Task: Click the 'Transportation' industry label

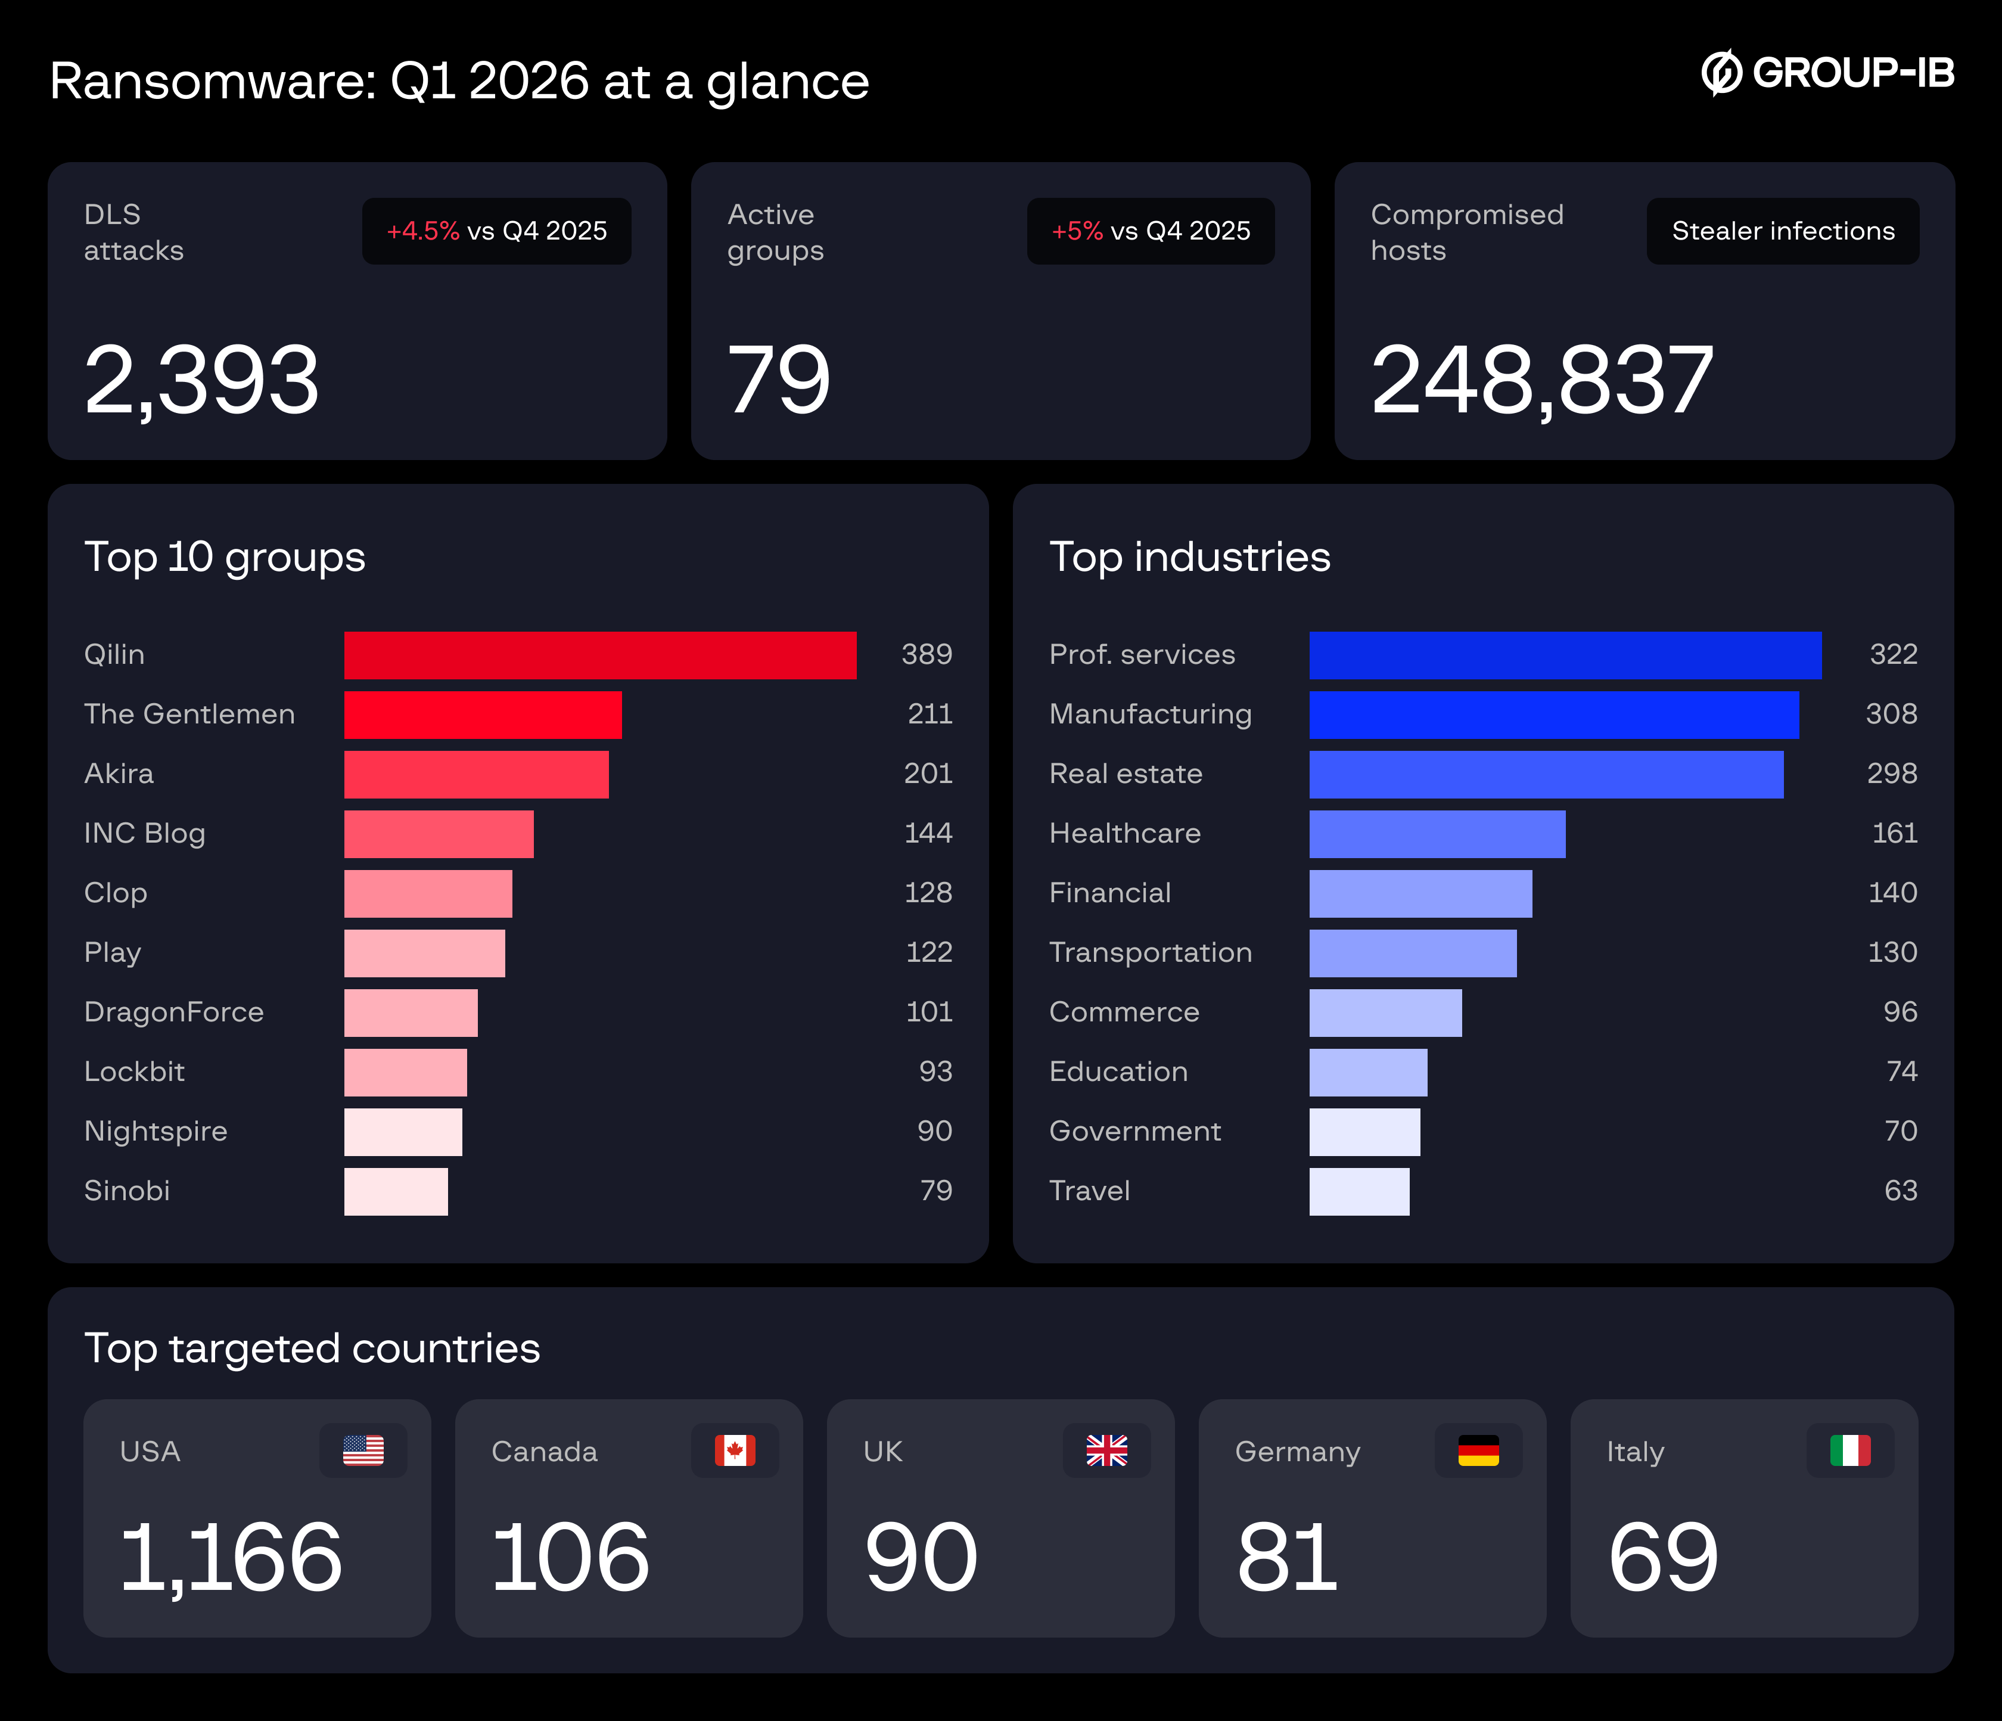Action: [x=1151, y=953]
